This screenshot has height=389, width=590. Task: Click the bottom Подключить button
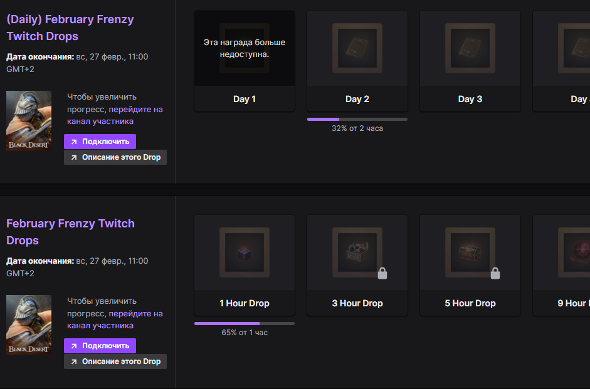[100, 346]
